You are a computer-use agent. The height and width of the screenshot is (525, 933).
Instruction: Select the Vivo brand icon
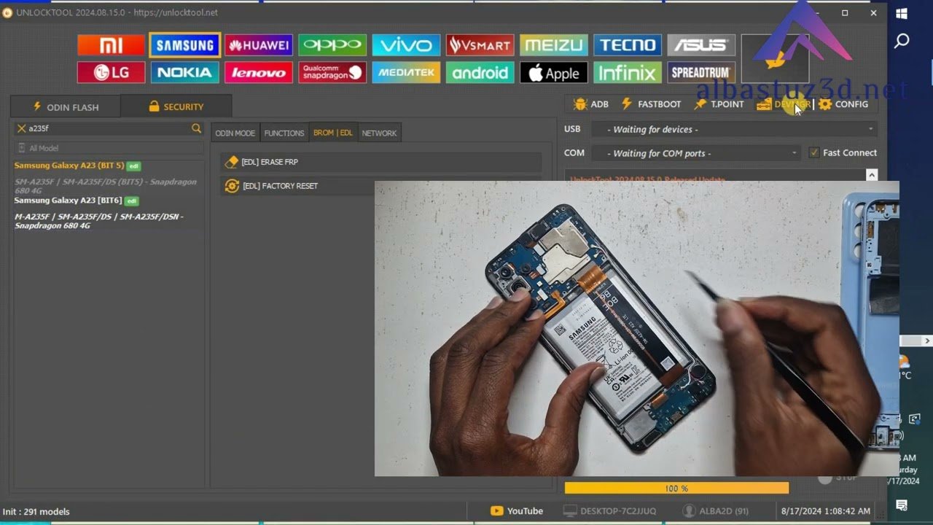click(406, 45)
